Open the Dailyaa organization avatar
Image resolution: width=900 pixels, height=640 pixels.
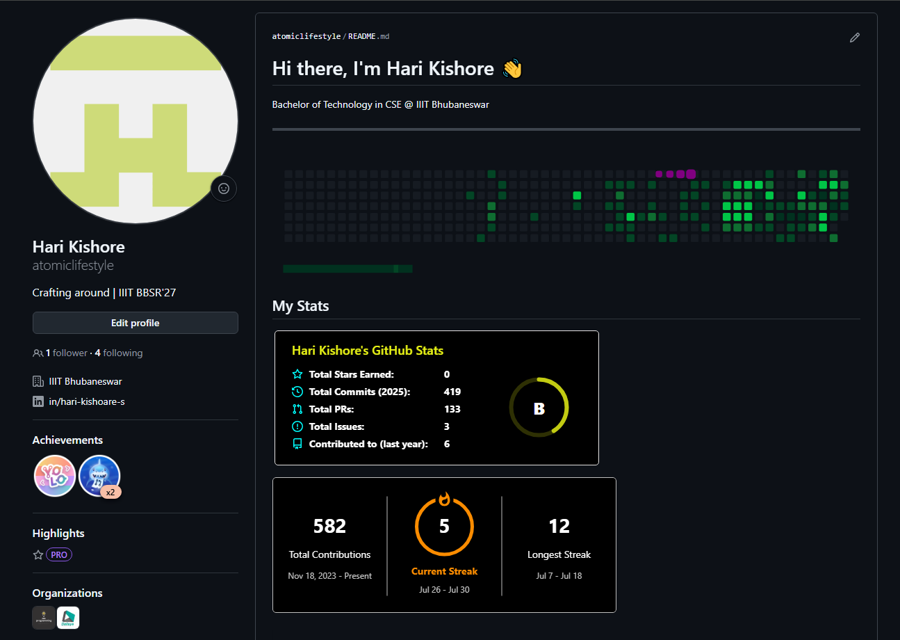tap(67, 618)
